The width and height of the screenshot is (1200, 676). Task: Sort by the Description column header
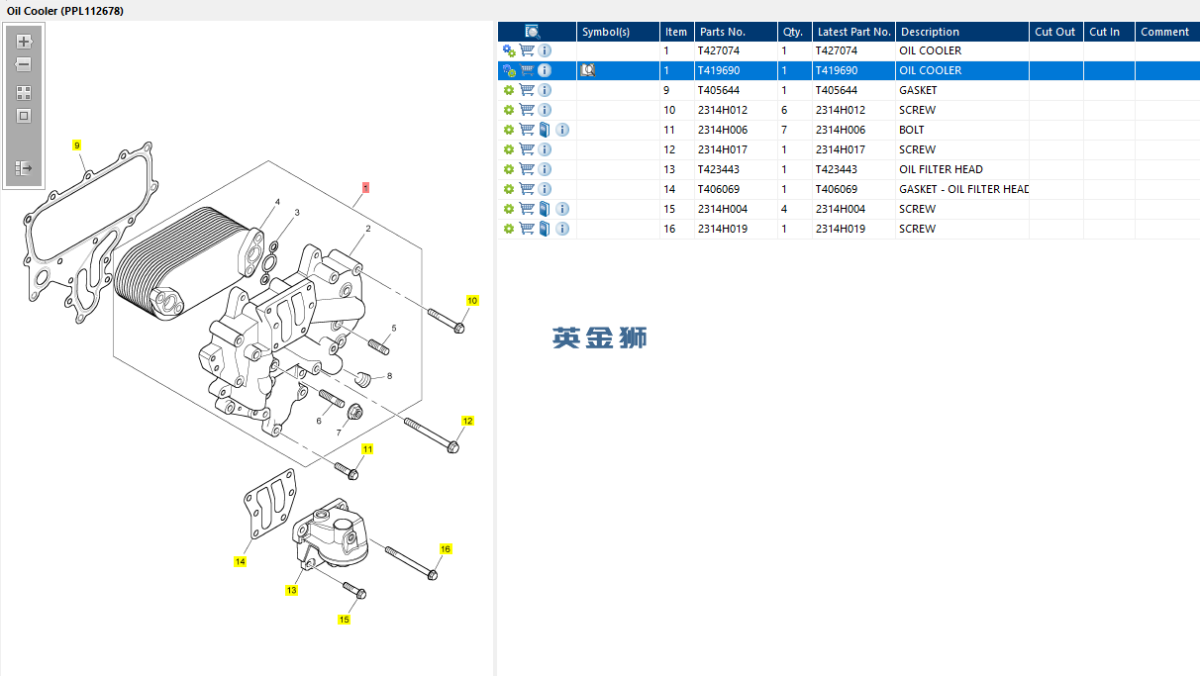click(x=962, y=32)
